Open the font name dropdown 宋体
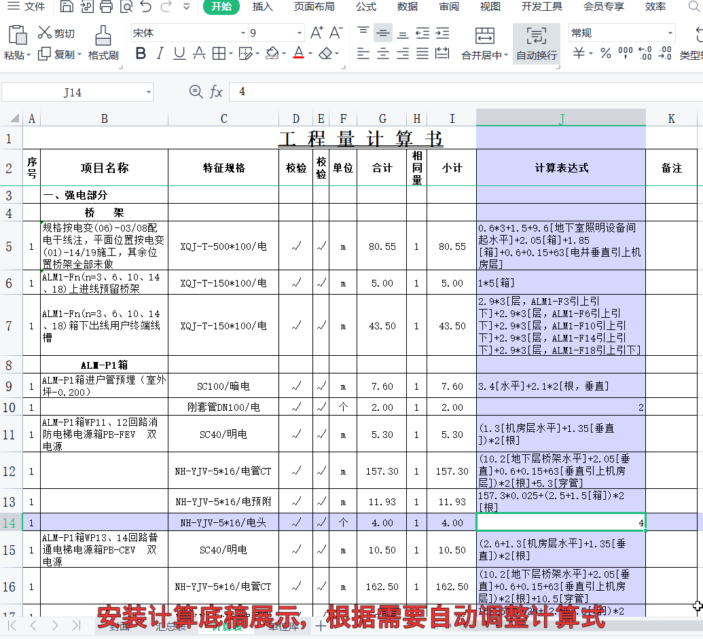This screenshot has height=639, width=703. 242,33
